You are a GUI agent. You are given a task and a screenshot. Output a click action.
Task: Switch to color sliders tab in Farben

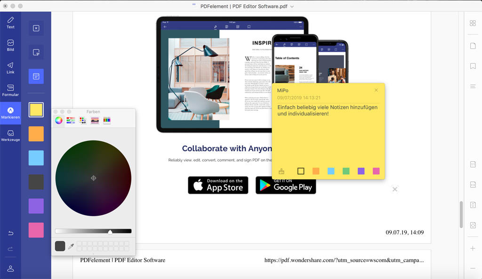coord(71,120)
